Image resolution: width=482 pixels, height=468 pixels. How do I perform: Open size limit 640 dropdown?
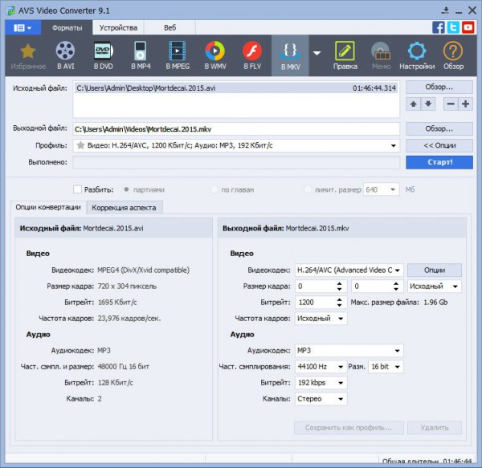392,189
